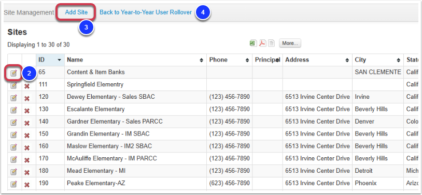
Task: Go back to Year-to-Year User Rollover
Action: [146, 12]
